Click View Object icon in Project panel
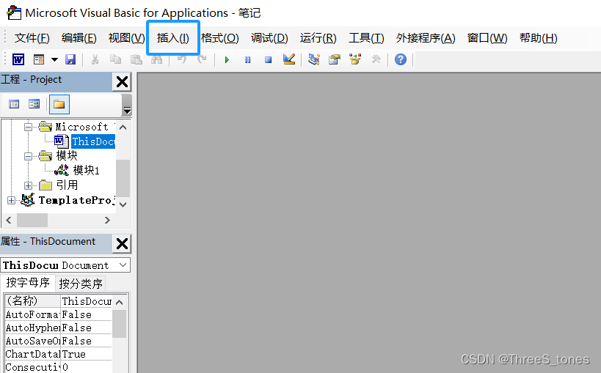The image size is (601, 373). pos(34,104)
